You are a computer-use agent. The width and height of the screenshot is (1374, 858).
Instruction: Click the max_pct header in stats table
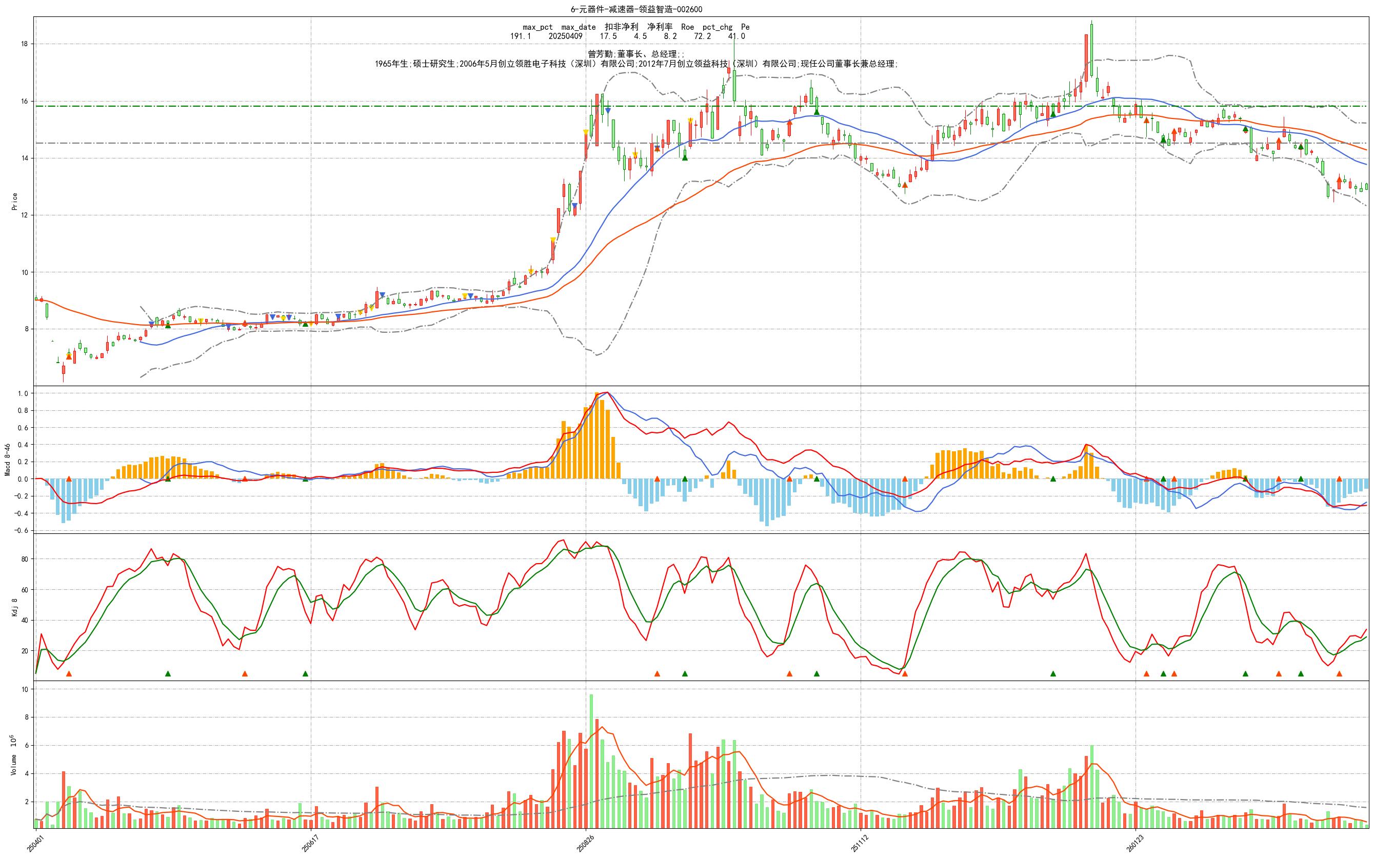[537, 27]
